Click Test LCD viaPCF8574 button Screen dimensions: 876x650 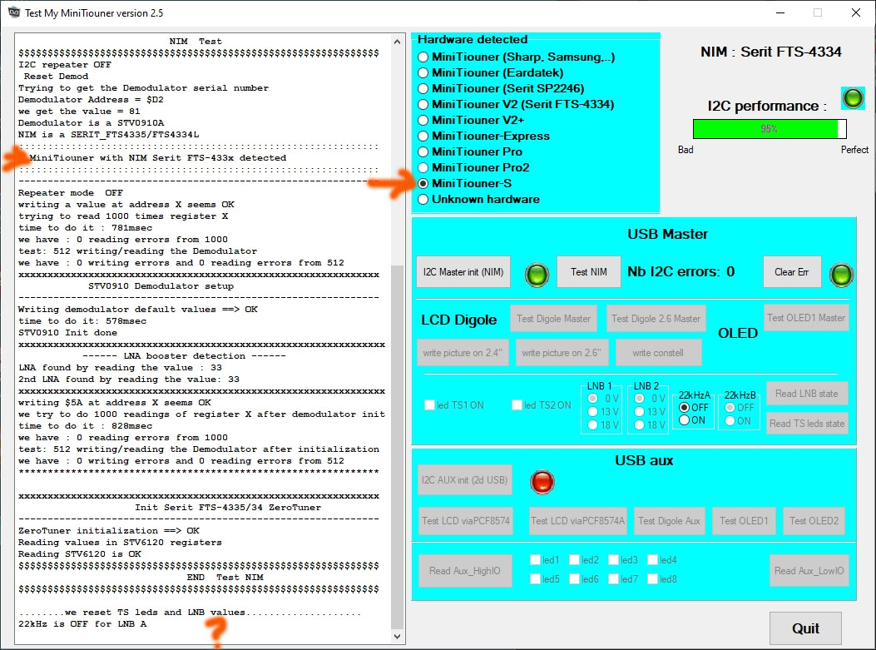(x=466, y=521)
